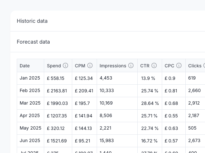Click Jan 2025 spend value £558.15

tap(55, 78)
